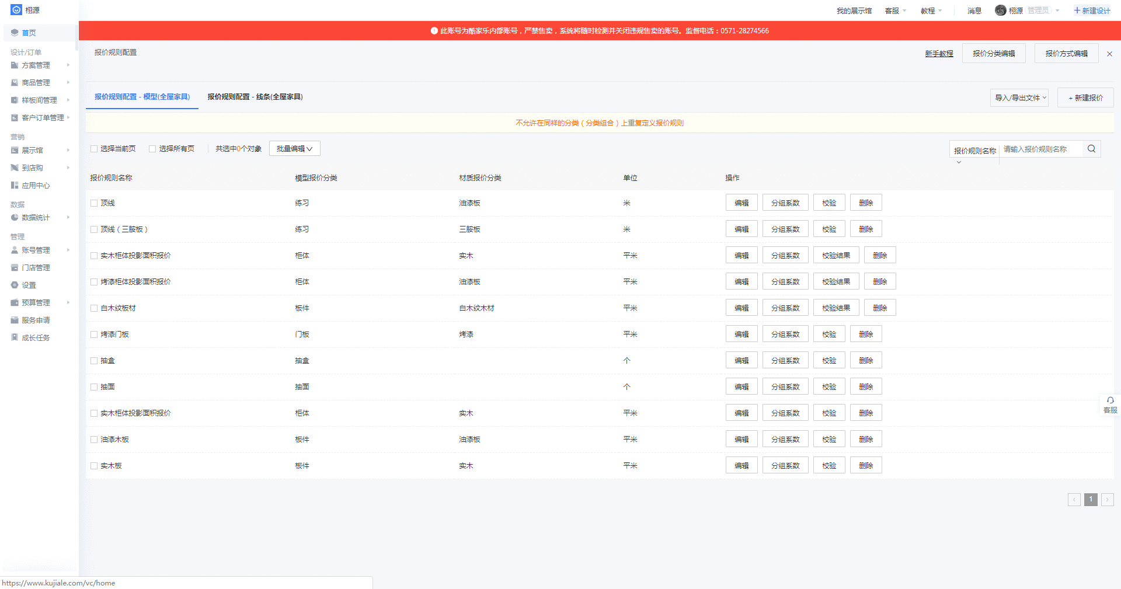Check the 选择当前页 checkbox
The height and width of the screenshot is (589, 1121).
(x=94, y=149)
